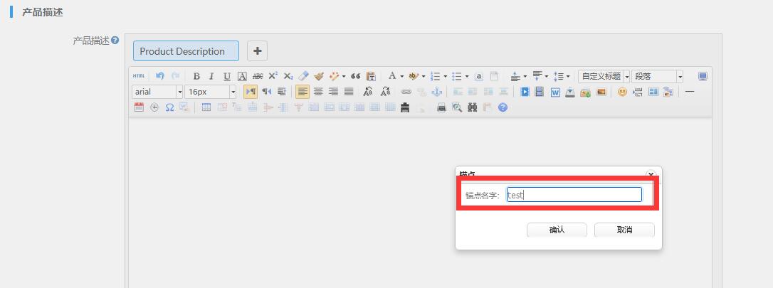
Task: Insert anchor using the anchor icon
Action: (x=437, y=92)
